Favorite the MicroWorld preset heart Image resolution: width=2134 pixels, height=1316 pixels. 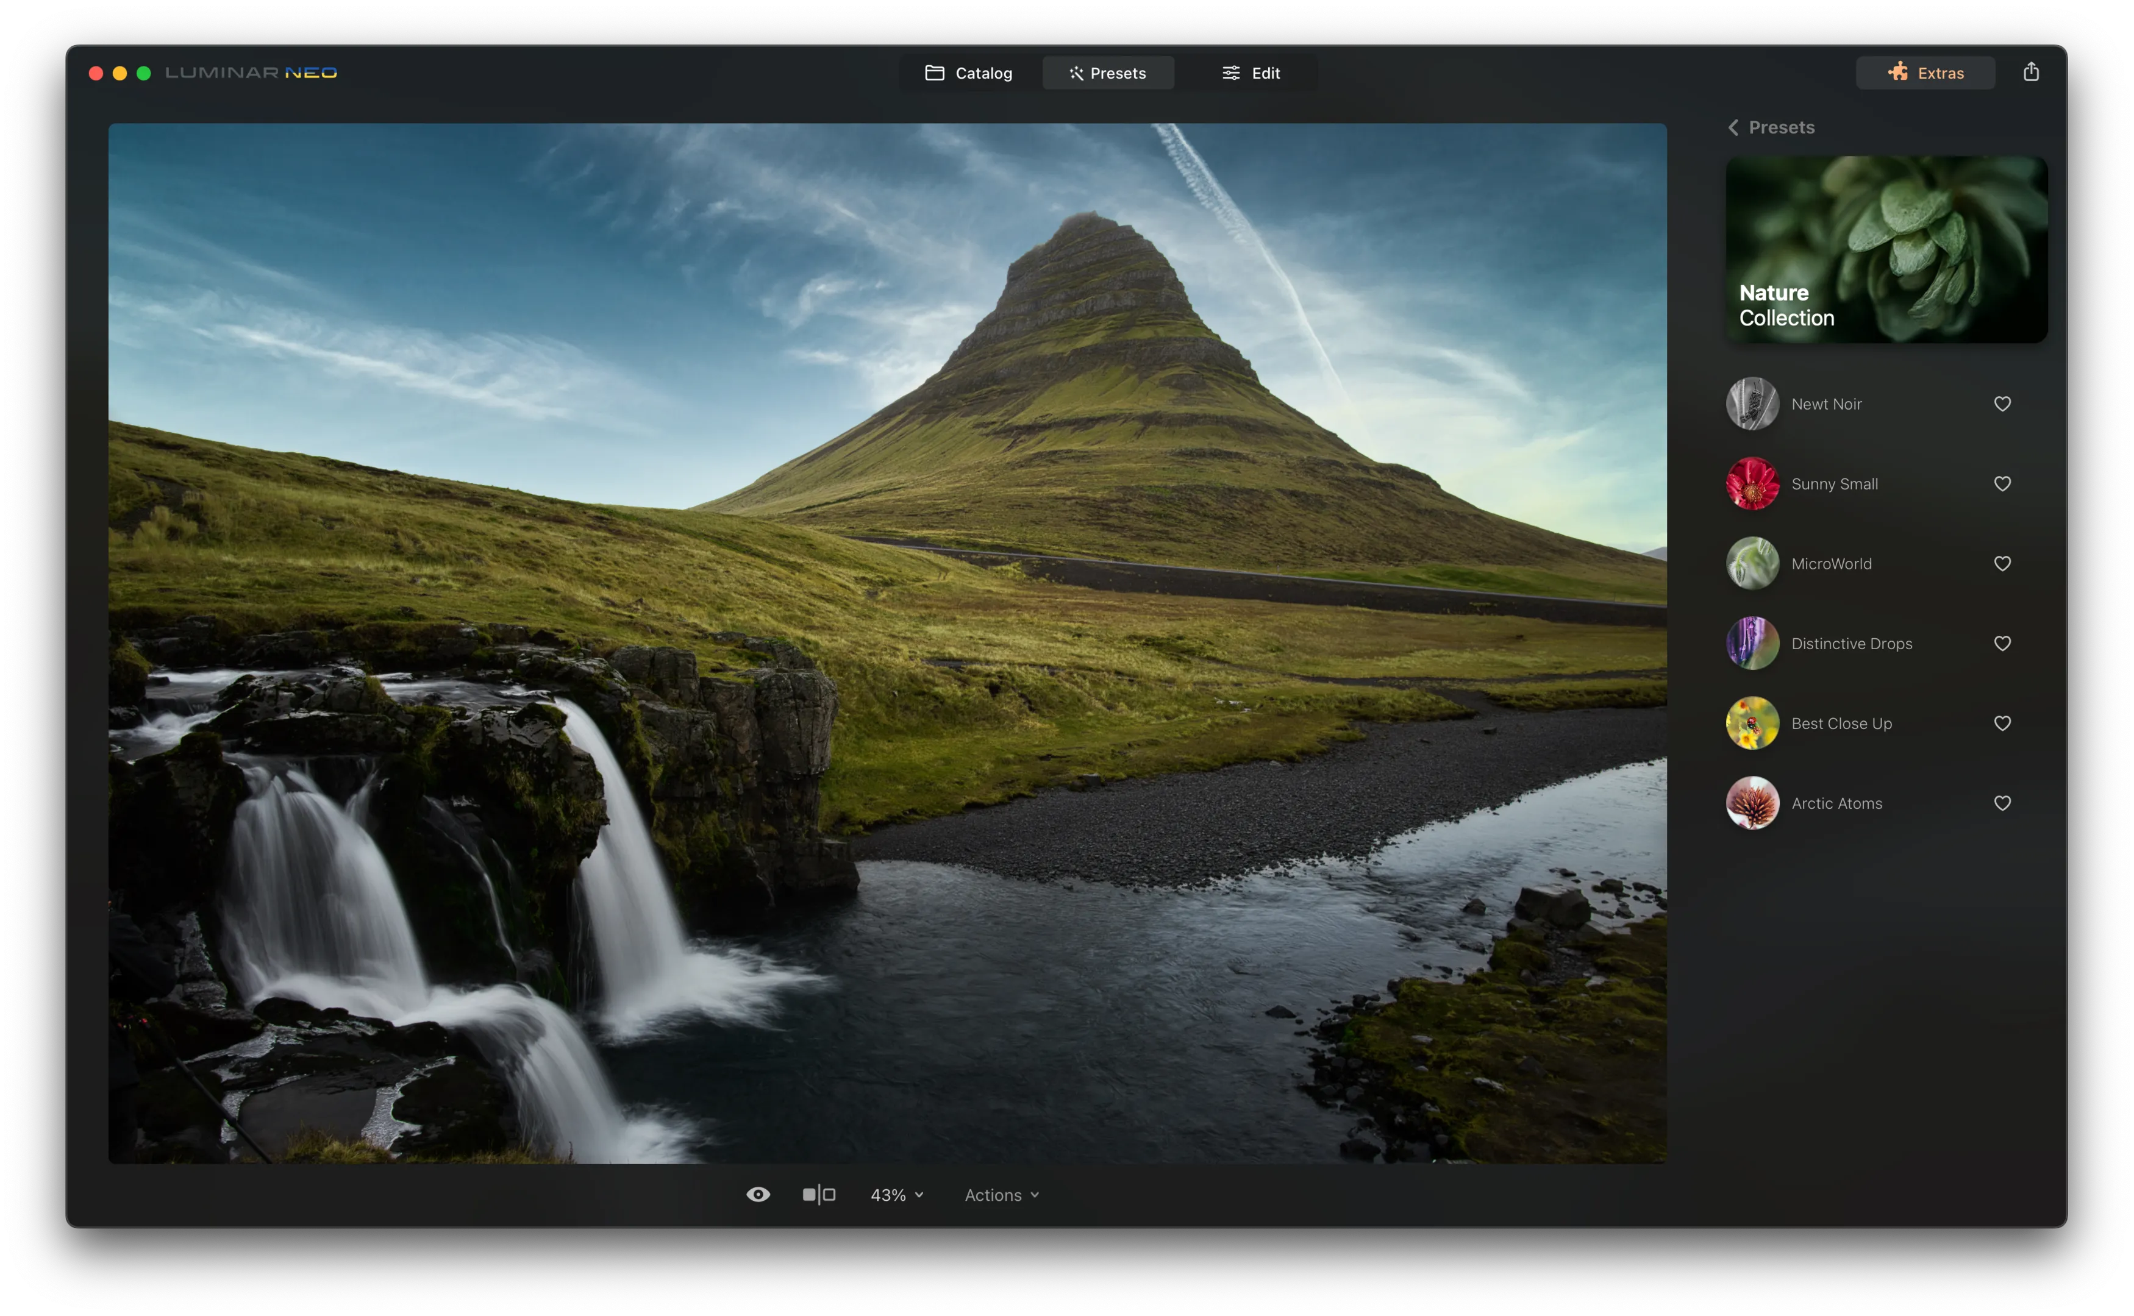(x=2002, y=564)
